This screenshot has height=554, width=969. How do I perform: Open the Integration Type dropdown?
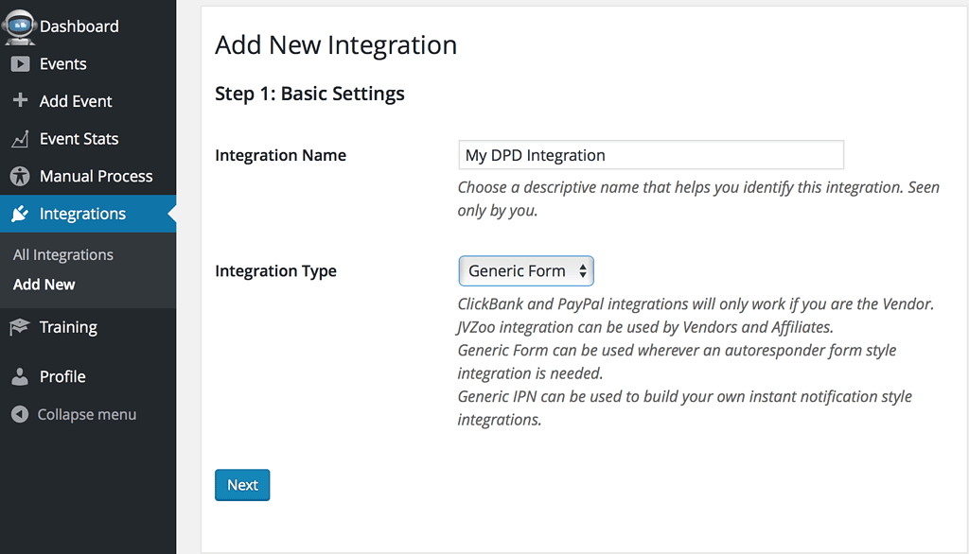click(525, 271)
